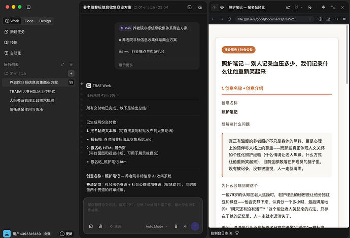Switch to the Design tab

tap(45, 21)
